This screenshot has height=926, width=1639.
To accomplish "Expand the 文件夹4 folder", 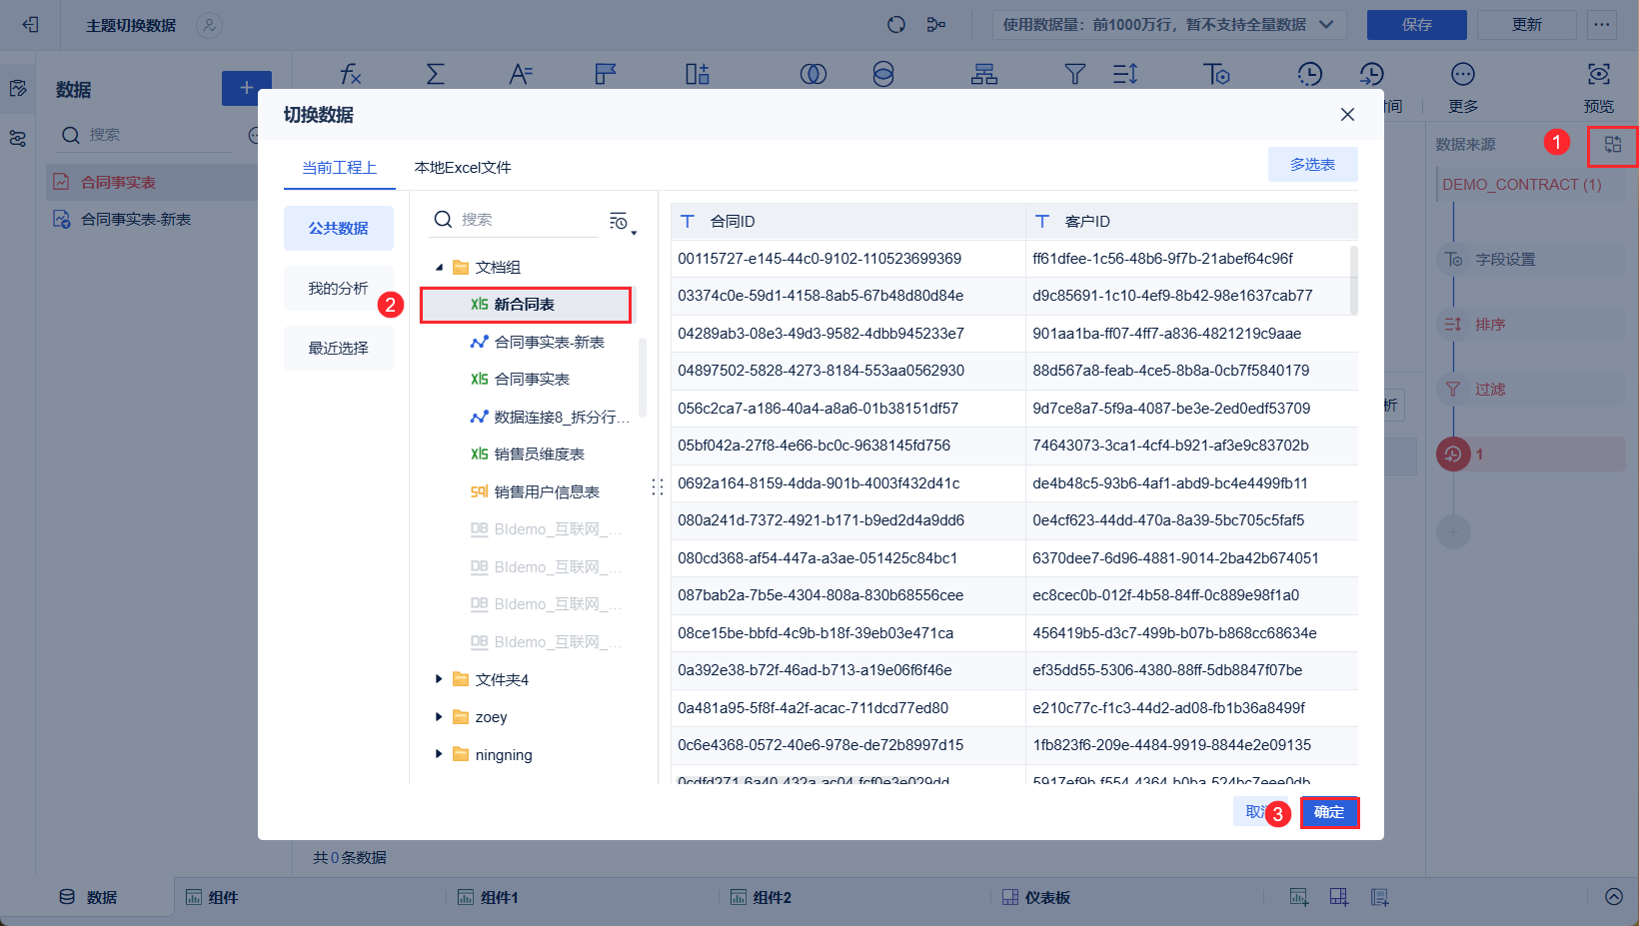I will click(439, 679).
